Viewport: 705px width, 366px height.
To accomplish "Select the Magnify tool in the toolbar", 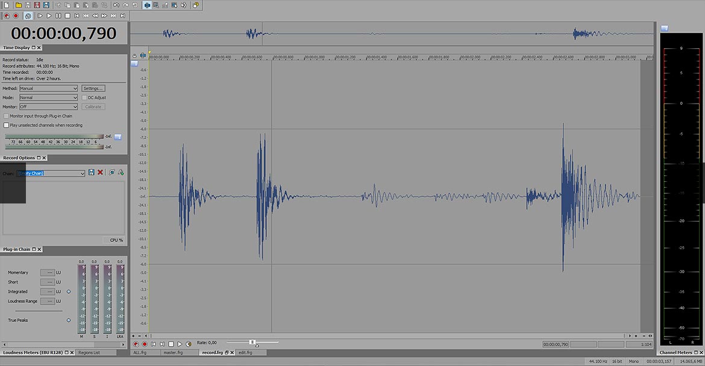I will point(155,5).
